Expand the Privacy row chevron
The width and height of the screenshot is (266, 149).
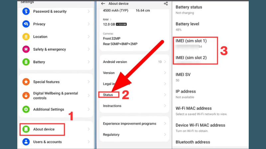pyautogui.click(x=88, y=24)
